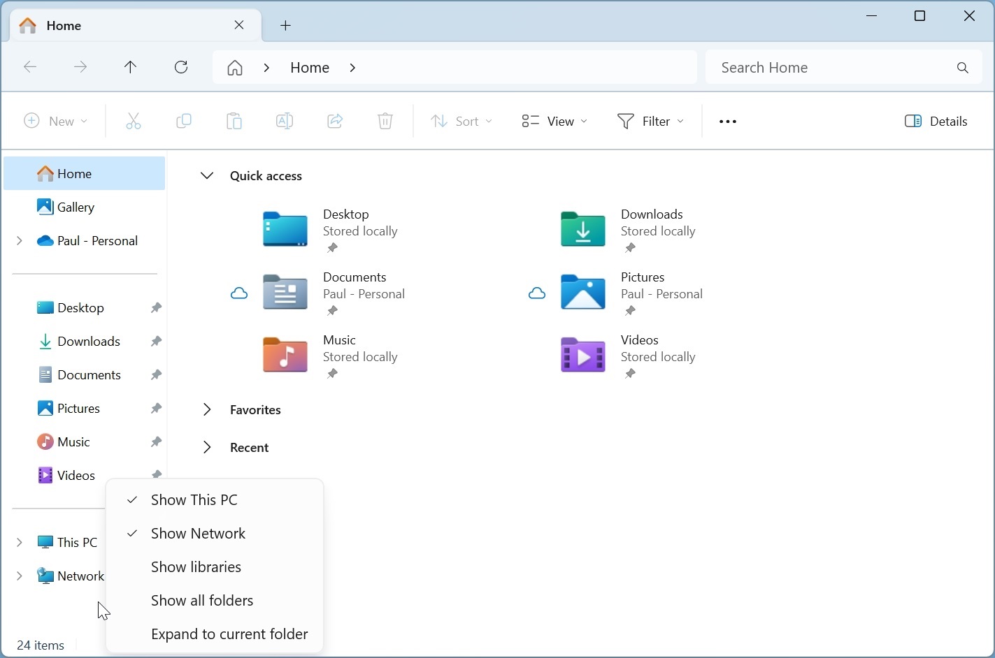Toggle Show Network menu option
This screenshot has width=995, height=658.
click(198, 534)
